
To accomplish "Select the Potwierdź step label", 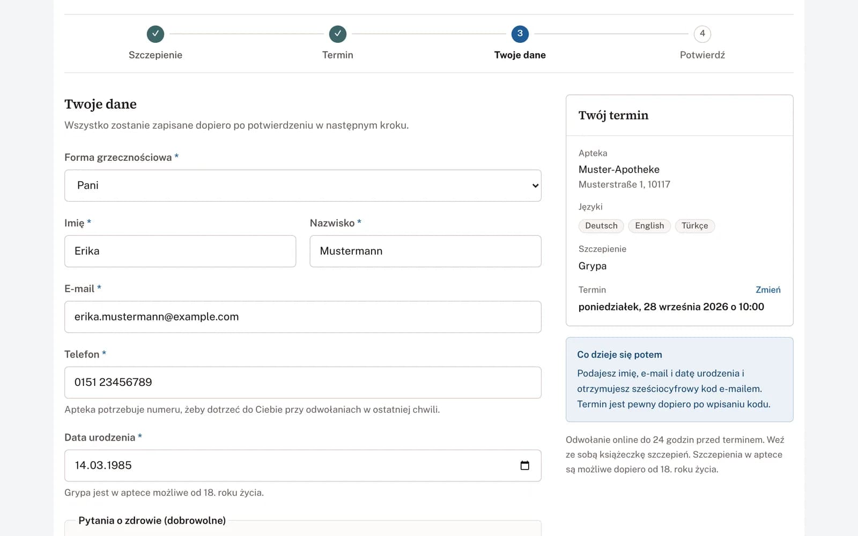I will click(x=702, y=55).
